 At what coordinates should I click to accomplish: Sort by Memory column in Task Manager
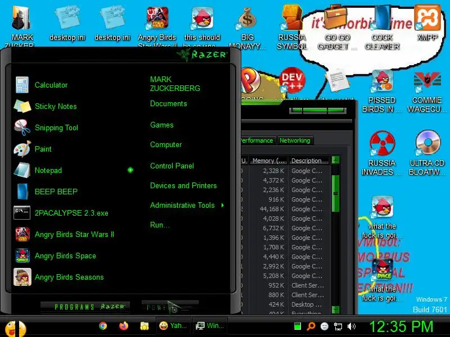pos(269,161)
